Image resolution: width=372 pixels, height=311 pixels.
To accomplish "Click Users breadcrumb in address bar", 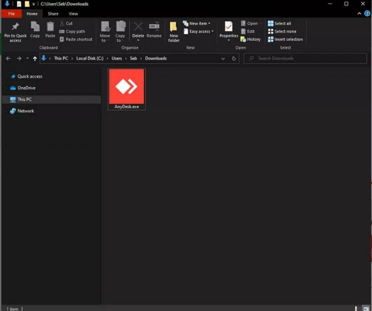I will pyautogui.click(x=117, y=58).
